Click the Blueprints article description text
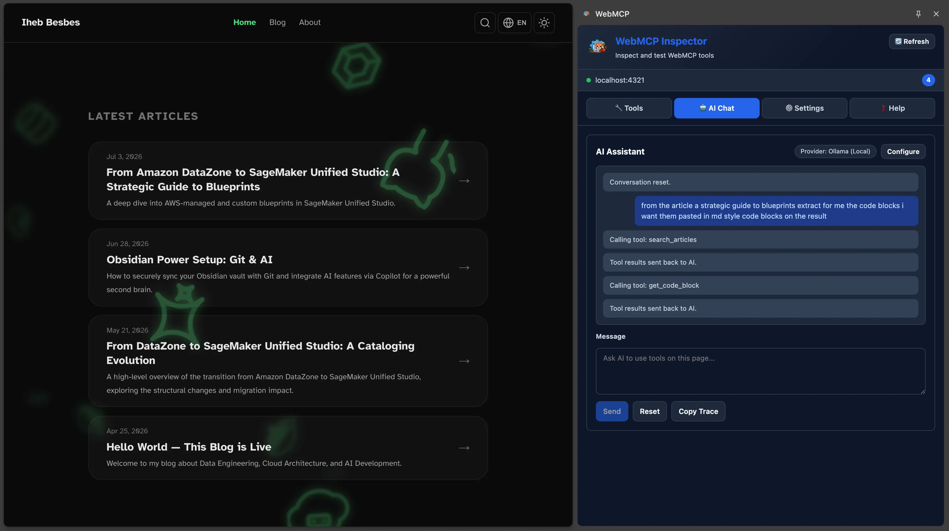Viewport: 949px width, 531px height. coord(251,203)
